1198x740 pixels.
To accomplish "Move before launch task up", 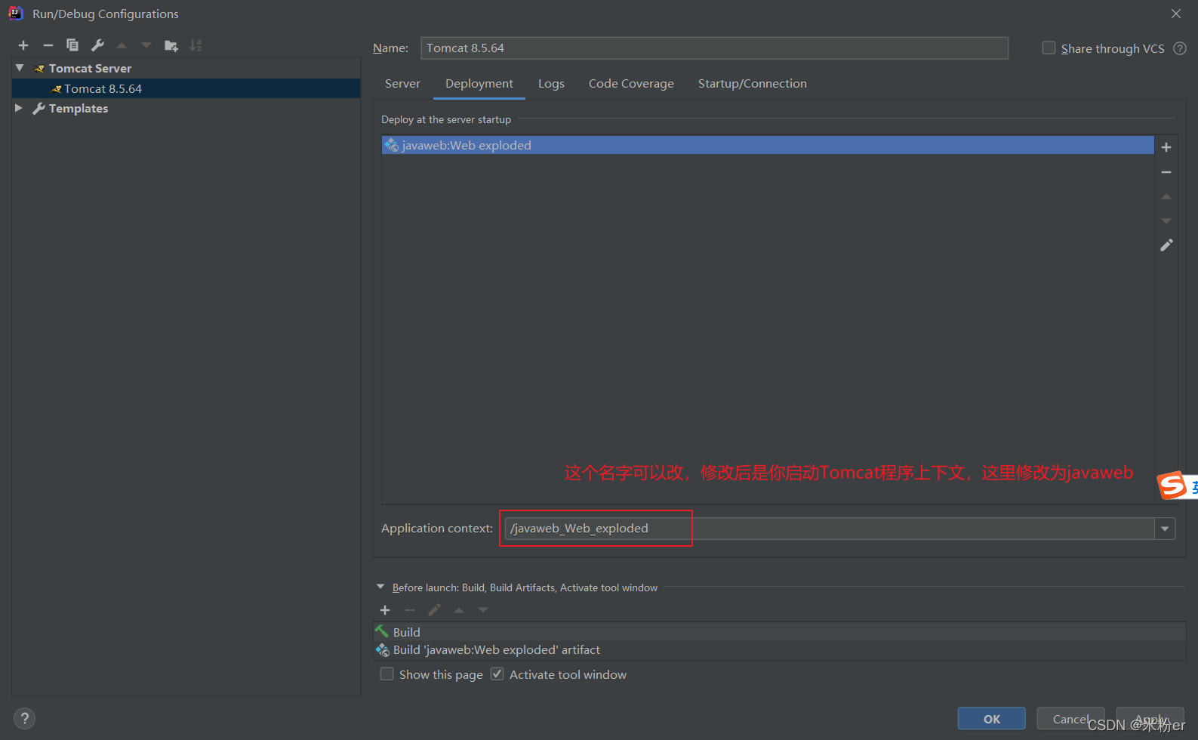I will 459,610.
